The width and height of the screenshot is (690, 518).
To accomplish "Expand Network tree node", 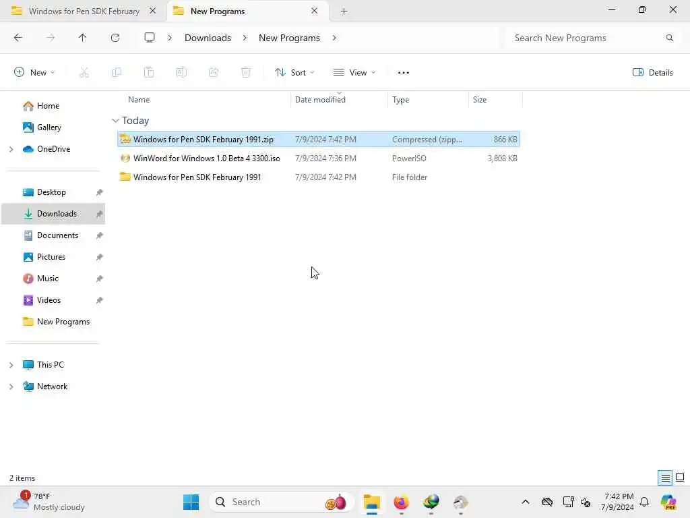I will coord(11,386).
